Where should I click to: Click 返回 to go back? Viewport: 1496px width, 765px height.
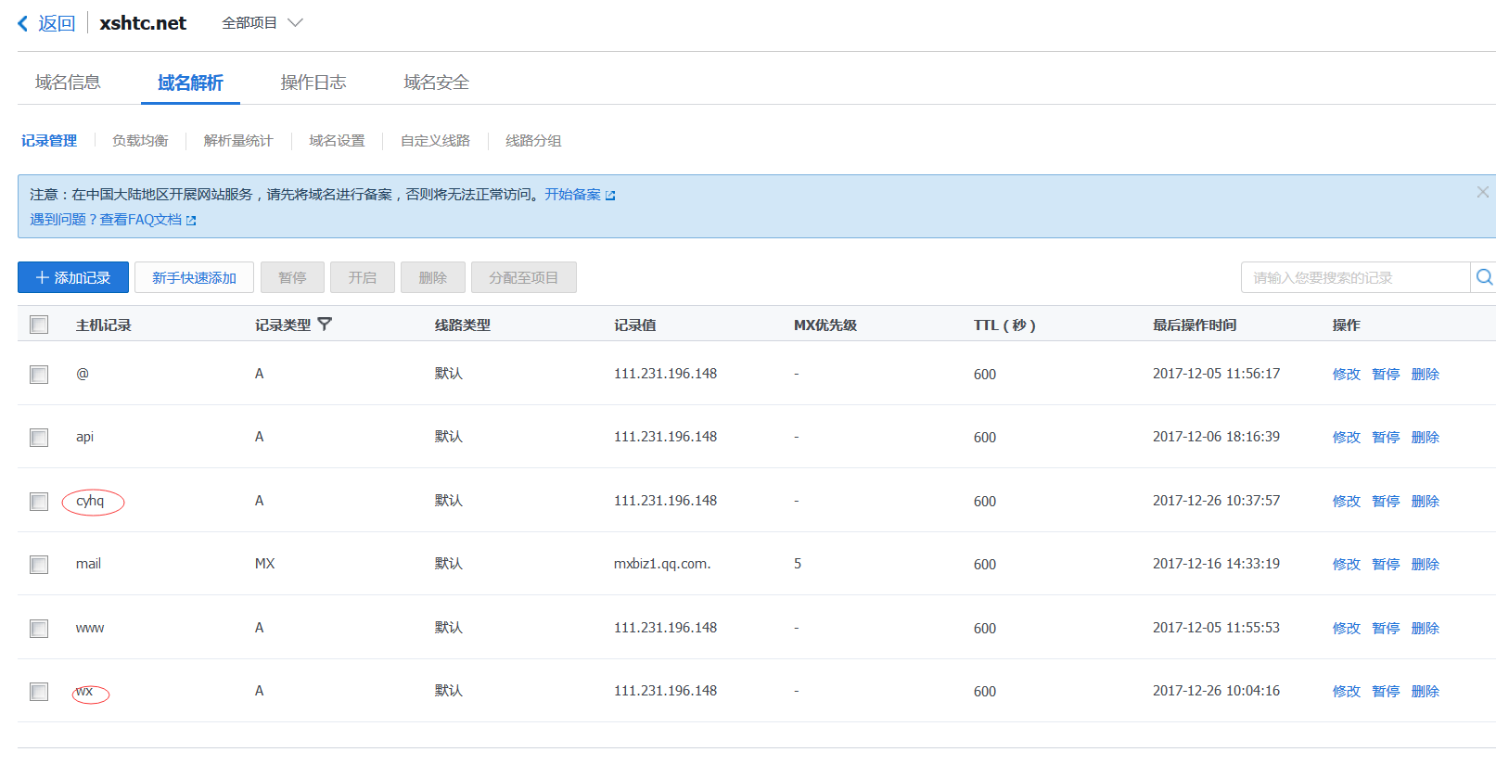tap(57, 23)
